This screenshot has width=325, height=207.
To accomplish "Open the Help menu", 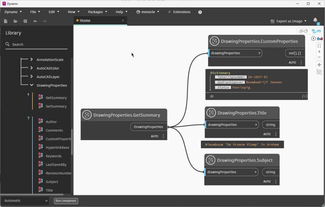I will pos(122,12).
